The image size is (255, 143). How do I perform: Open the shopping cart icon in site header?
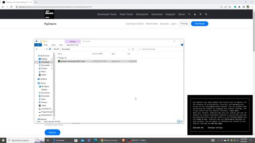(200, 14)
